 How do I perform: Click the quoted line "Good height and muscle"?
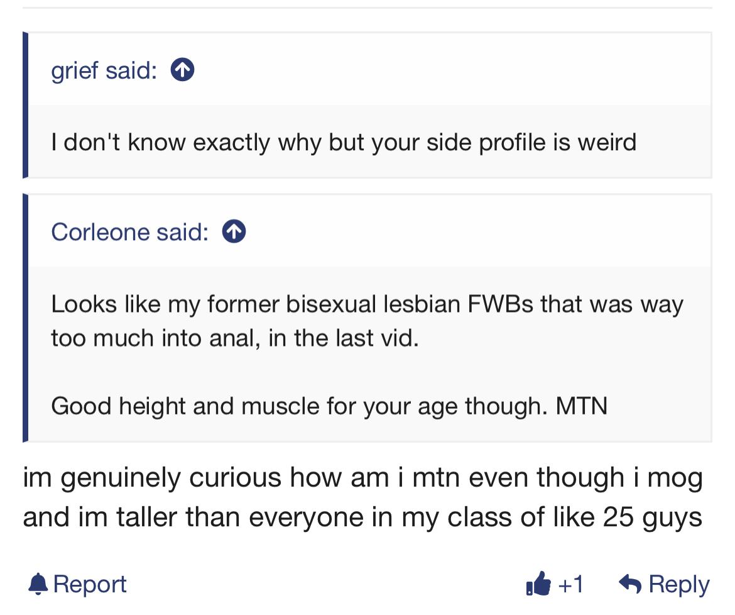tap(329, 406)
